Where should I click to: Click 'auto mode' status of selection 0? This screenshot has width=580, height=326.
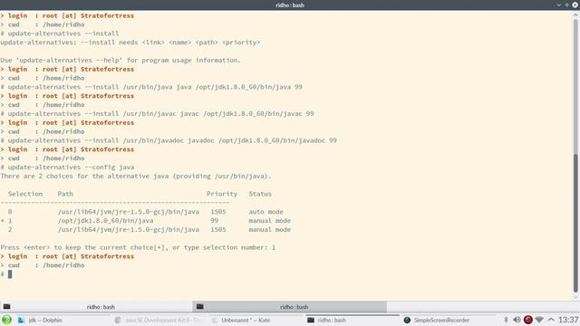point(266,212)
